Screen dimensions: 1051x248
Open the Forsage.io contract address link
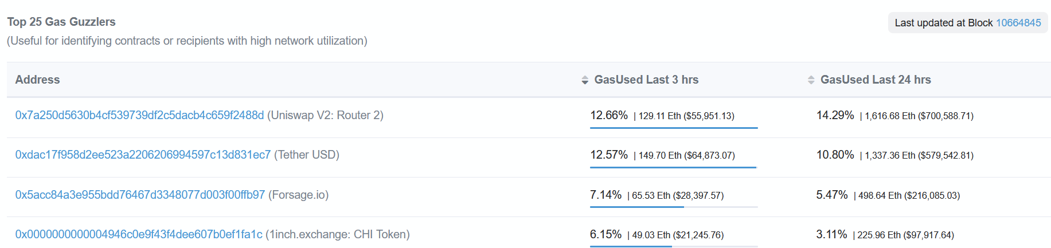[140, 195]
